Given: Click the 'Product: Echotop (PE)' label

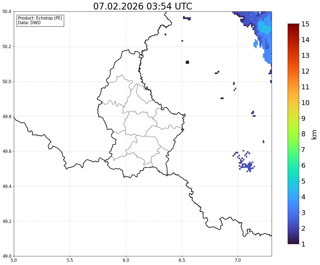Looking at the screenshot, I should pyautogui.click(x=40, y=18).
